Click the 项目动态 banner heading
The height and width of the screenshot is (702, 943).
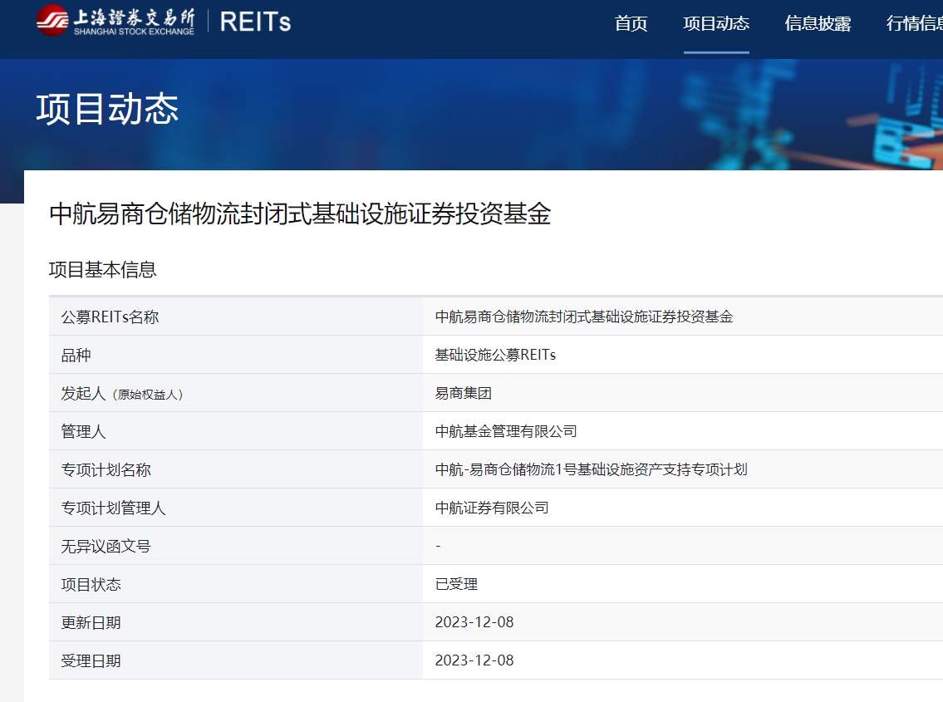tap(108, 110)
